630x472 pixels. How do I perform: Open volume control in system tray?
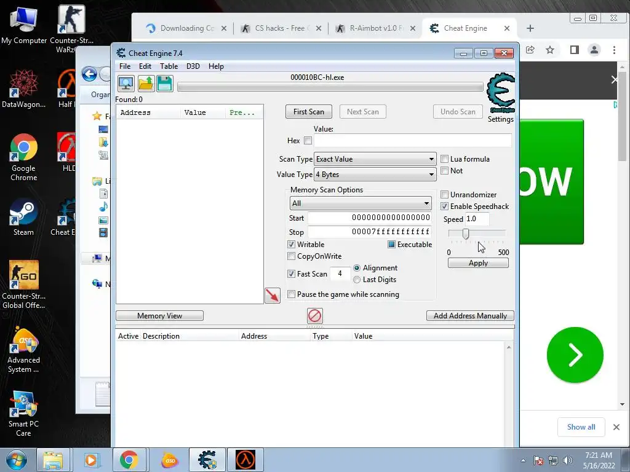(567, 460)
